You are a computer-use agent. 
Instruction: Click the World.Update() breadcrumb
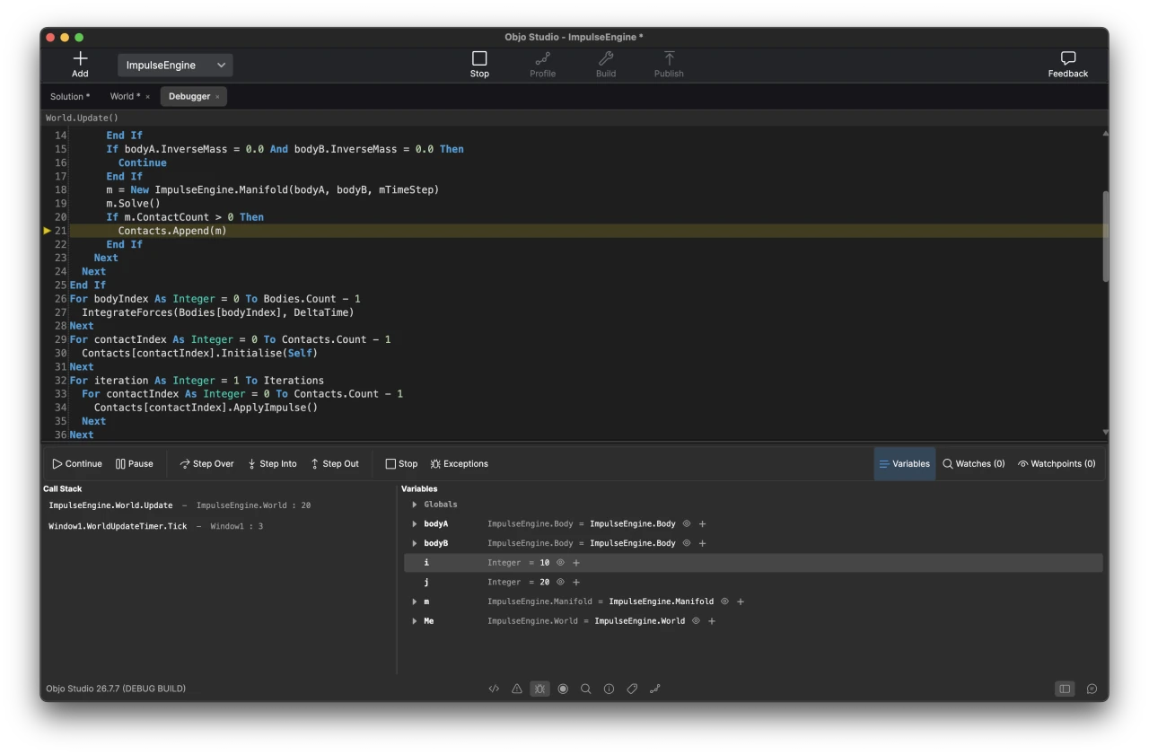click(82, 118)
